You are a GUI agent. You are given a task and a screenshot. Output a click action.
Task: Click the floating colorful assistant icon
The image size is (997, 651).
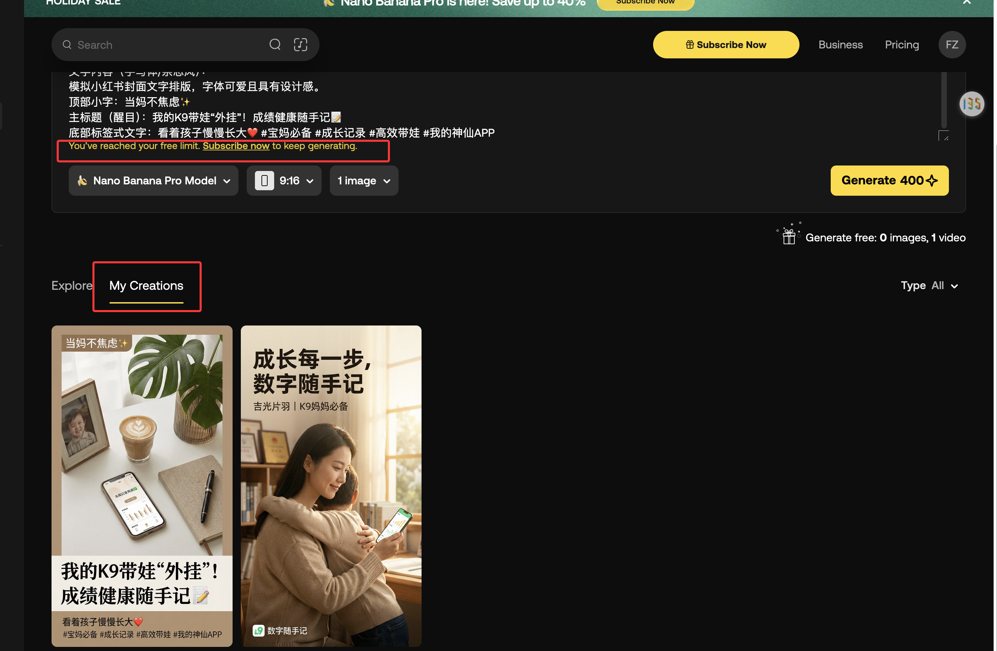pyautogui.click(x=972, y=103)
